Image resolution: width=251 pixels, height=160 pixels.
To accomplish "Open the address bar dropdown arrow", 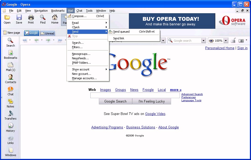I will pos(163,41).
